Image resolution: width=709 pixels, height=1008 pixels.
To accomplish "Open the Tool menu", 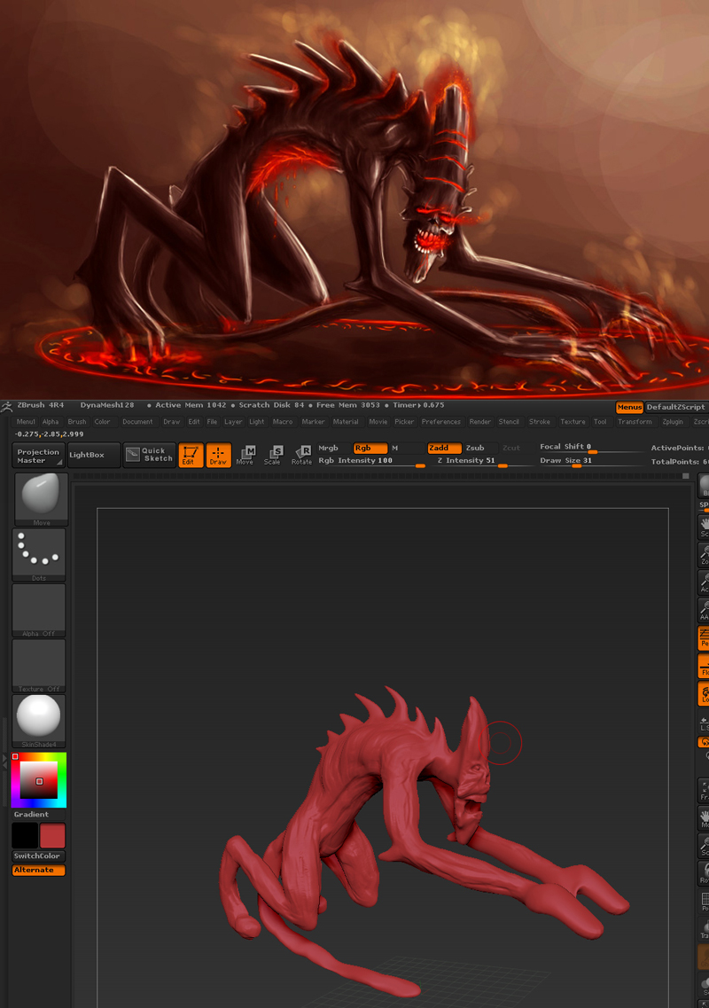I will click(x=601, y=422).
